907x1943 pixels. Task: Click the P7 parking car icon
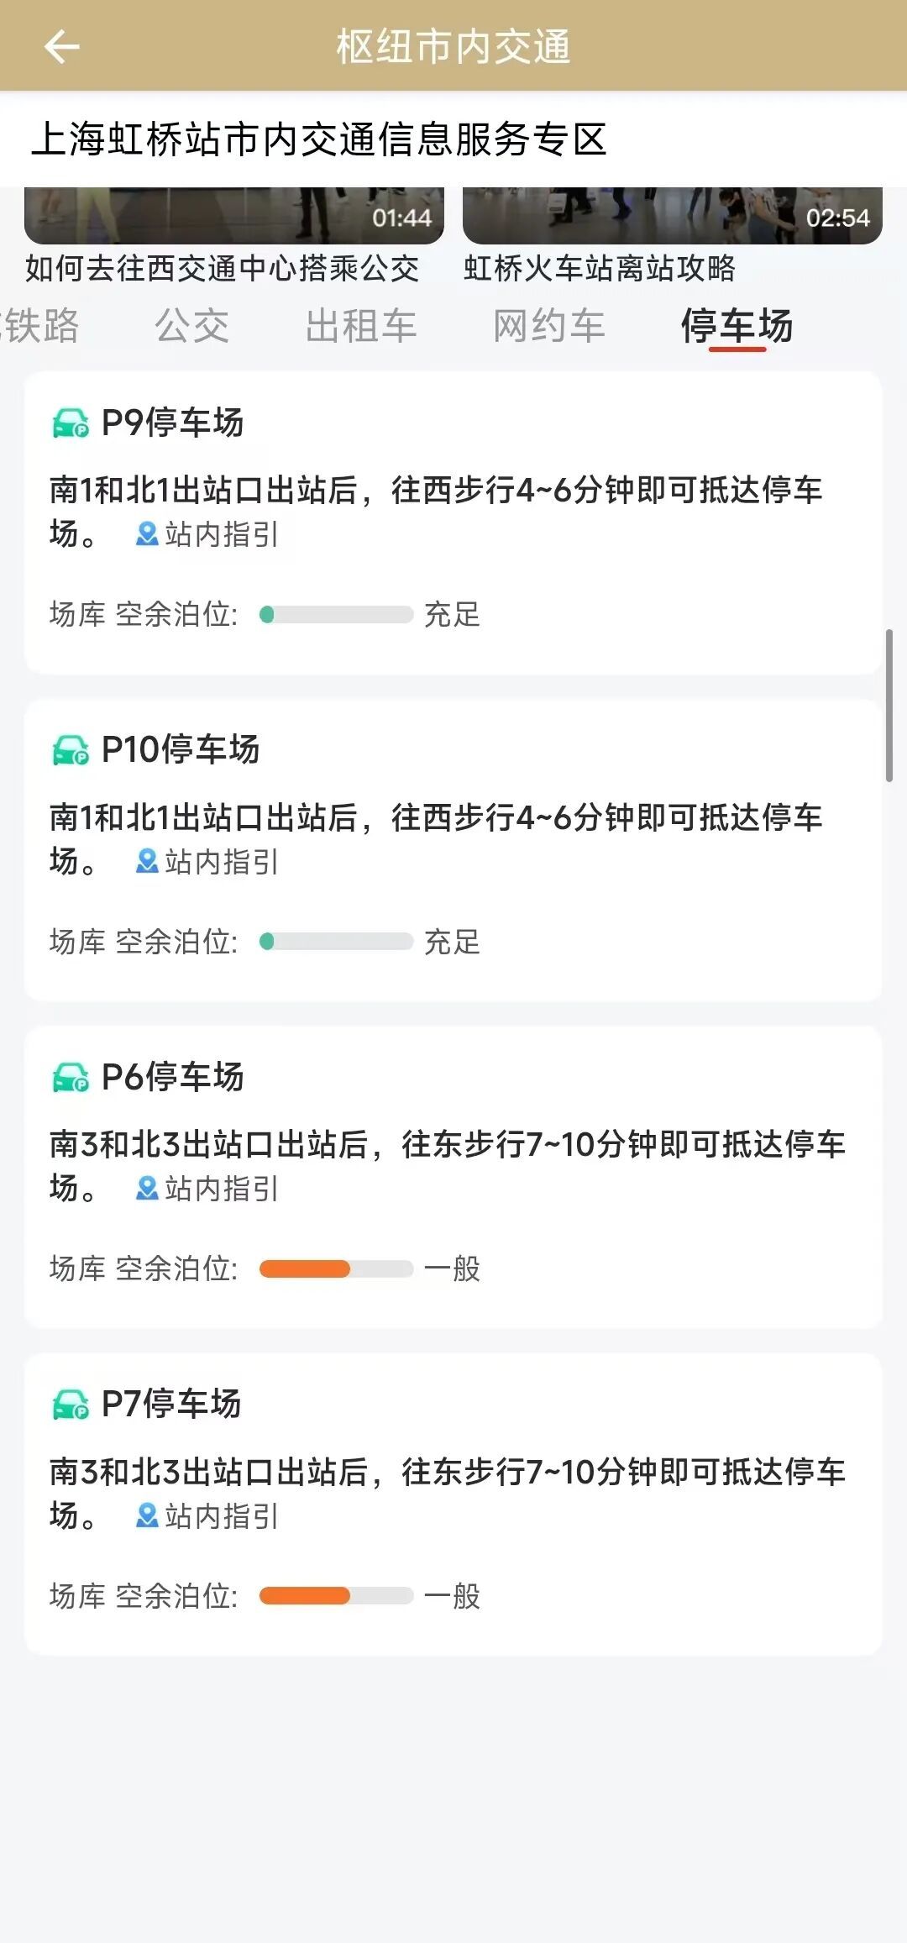coord(71,1404)
